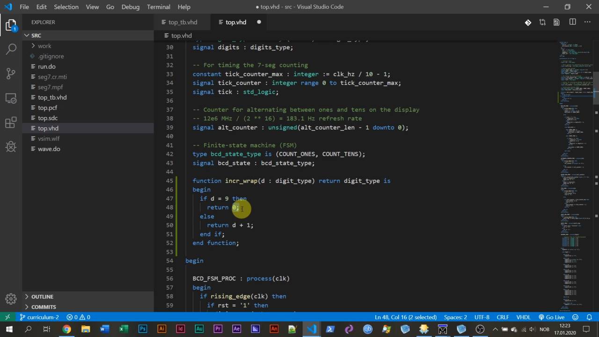
Task: Open the remote window indicator in status bar
Action: [8, 317]
